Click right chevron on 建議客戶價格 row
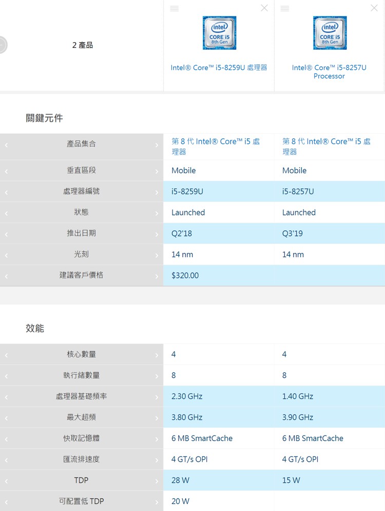The width and height of the screenshot is (385, 511). click(x=157, y=277)
